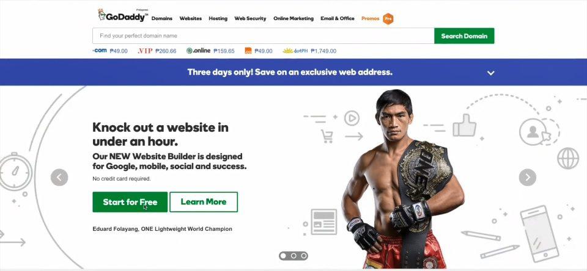Switch to the second carousel dot
This screenshot has width=587, height=271.
pos(293,256)
